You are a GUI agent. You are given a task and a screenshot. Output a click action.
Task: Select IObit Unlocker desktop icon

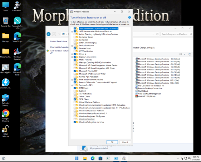click(x=6, y=131)
